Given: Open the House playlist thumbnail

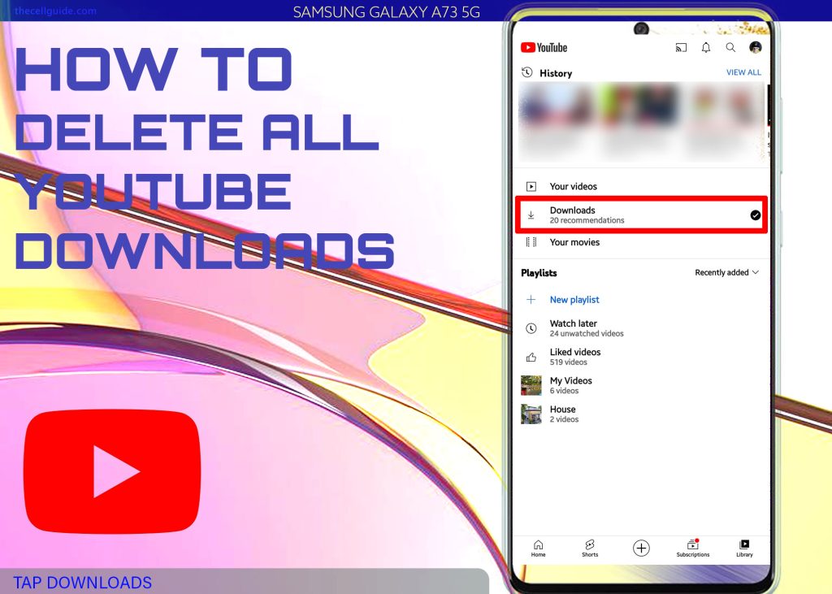Looking at the screenshot, I should [x=531, y=414].
